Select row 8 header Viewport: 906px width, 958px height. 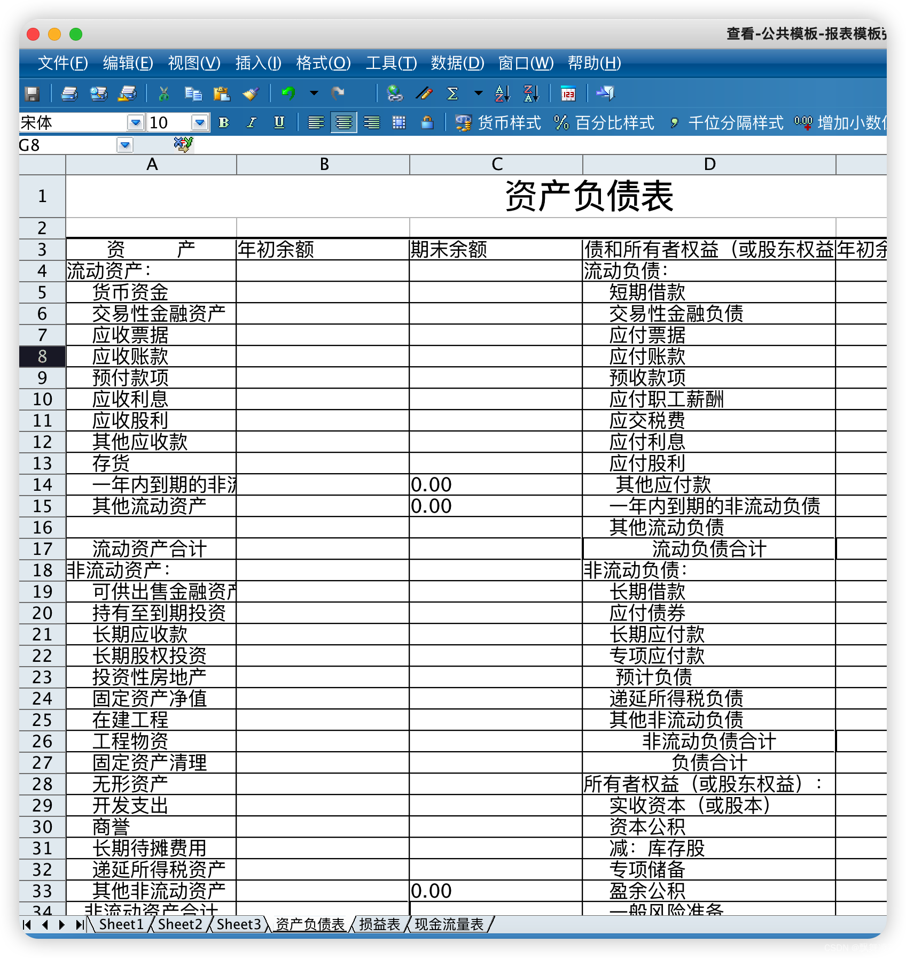[x=42, y=357]
